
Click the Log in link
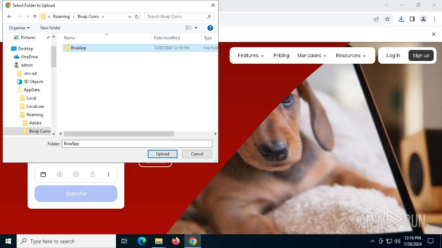coord(393,55)
